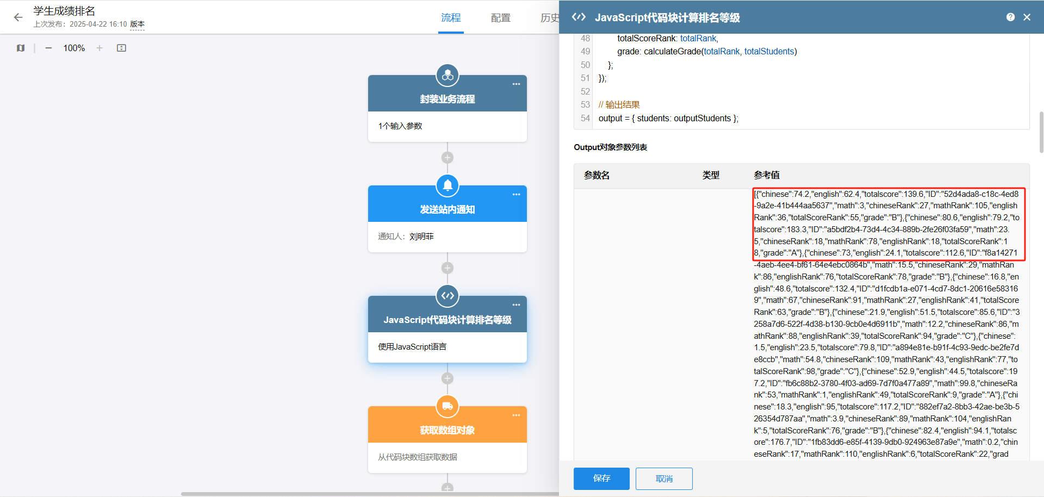Zoom out with the minus icon
Image resolution: width=1044 pixels, height=497 pixels.
(x=48, y=48)
